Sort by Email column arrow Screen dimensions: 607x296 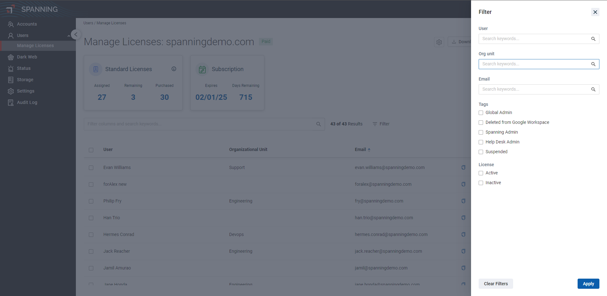[x=369, y=150]
